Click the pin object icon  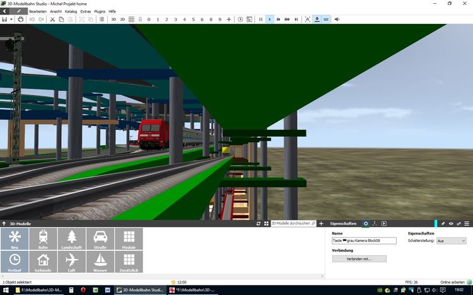click(443, 224)
